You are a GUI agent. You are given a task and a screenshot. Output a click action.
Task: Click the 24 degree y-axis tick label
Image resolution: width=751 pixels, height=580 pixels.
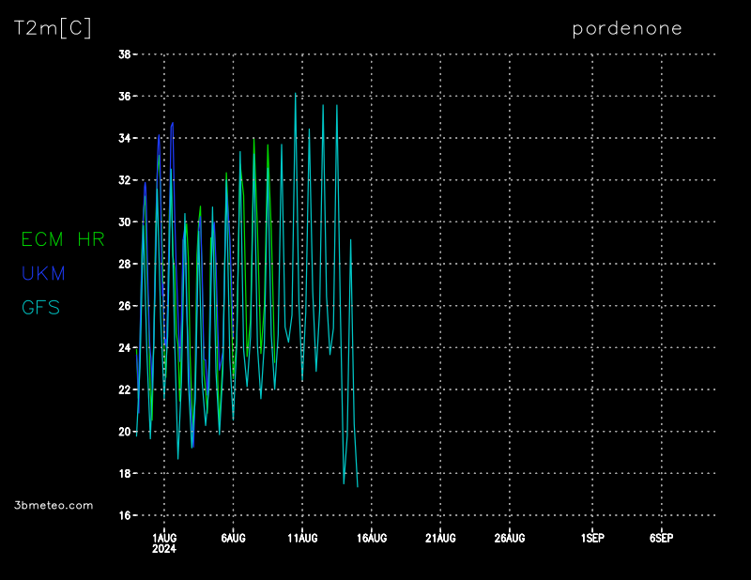pyautogui.click(x=124, y=348)
